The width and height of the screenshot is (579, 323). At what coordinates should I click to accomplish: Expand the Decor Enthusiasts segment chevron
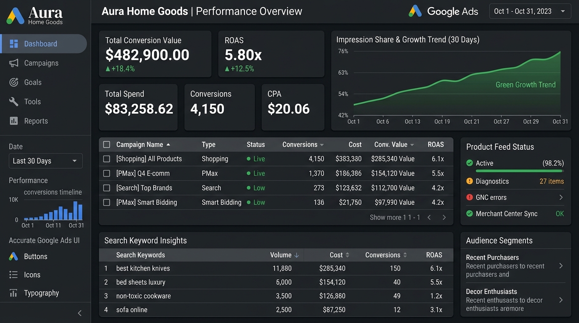point(561,300)
